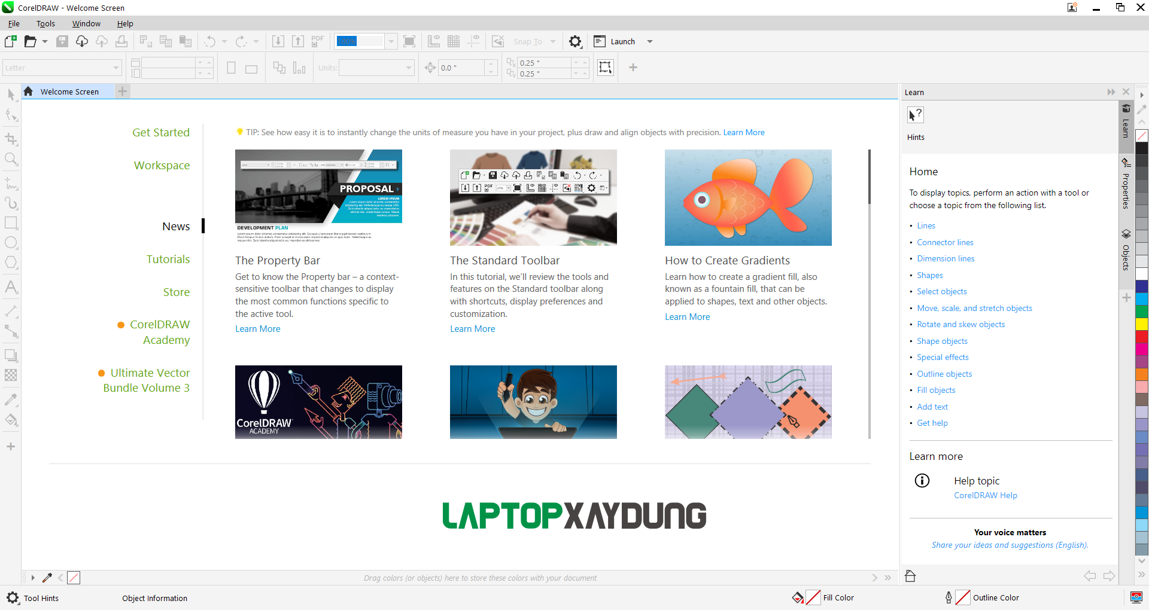This screenshot has height=610, width=1149.
Task: Click Learn More under The Standard Toolbar
Action: point(472,329)
